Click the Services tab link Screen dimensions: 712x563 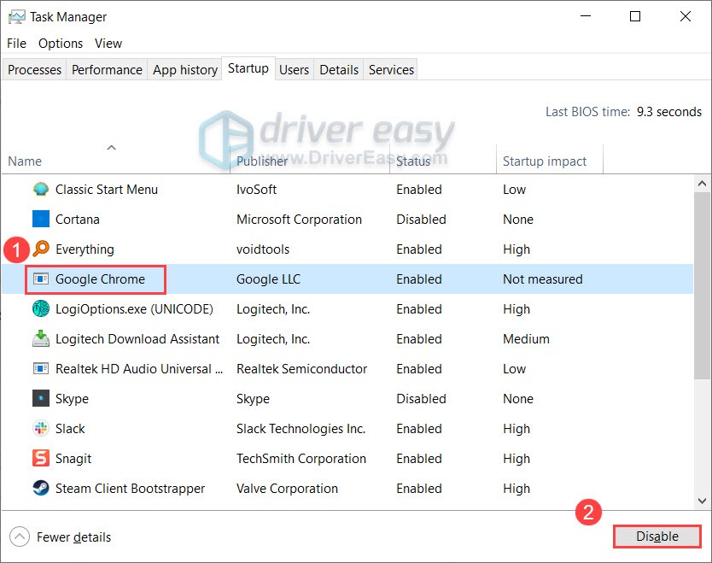[x=390, y=69]
